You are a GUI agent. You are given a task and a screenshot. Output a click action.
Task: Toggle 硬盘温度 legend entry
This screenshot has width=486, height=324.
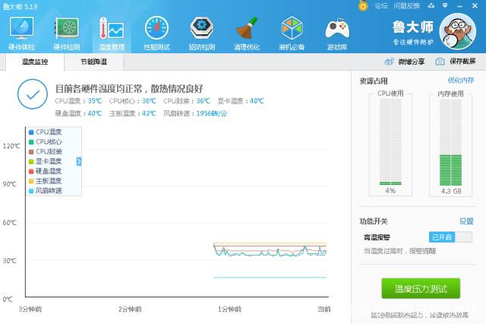point(46,171)
